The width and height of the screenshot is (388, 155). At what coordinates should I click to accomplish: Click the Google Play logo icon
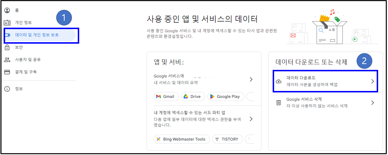(x=212, y=96)
